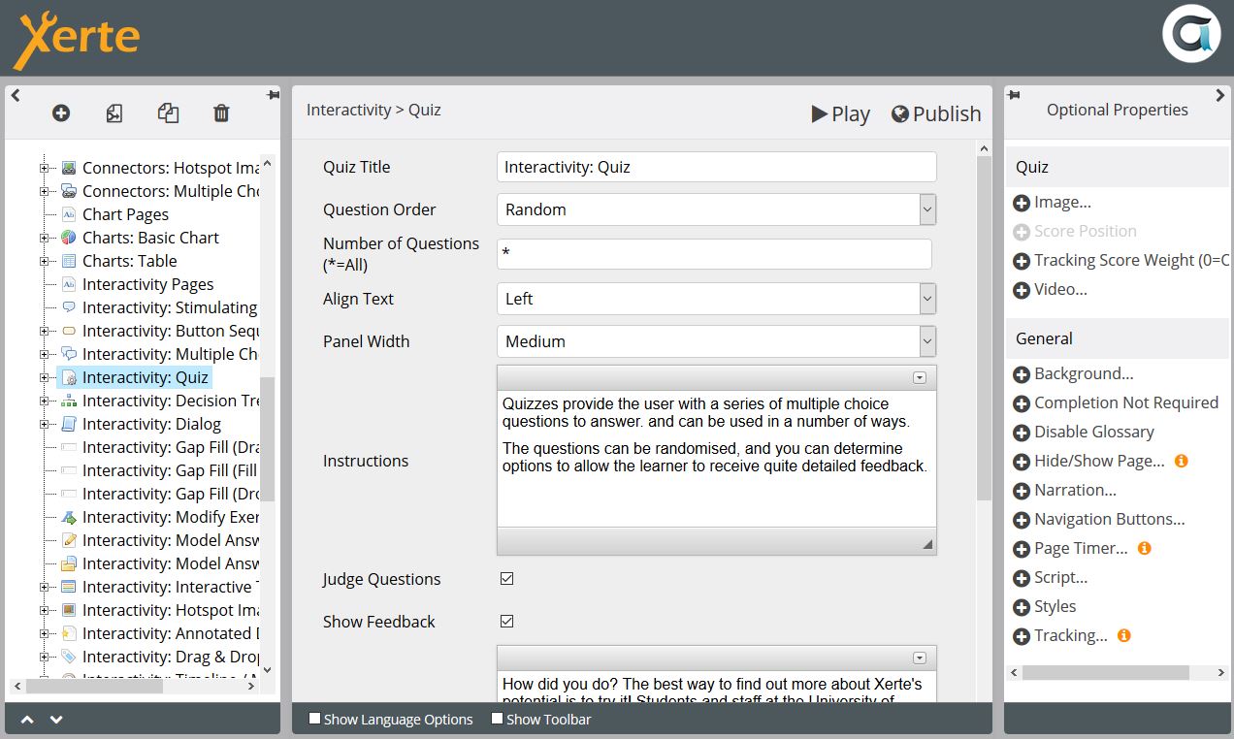Viewport: 1234px width, 739px height.
Task: Add the Disable Glossary property
Action: (1084, 433)
